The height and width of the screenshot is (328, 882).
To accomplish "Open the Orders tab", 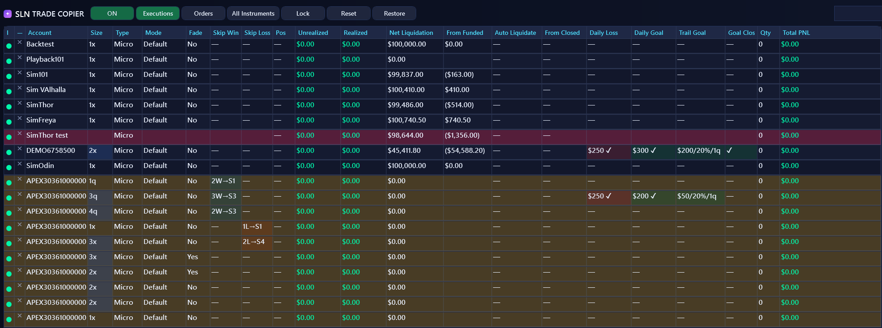I will [203, 13].
